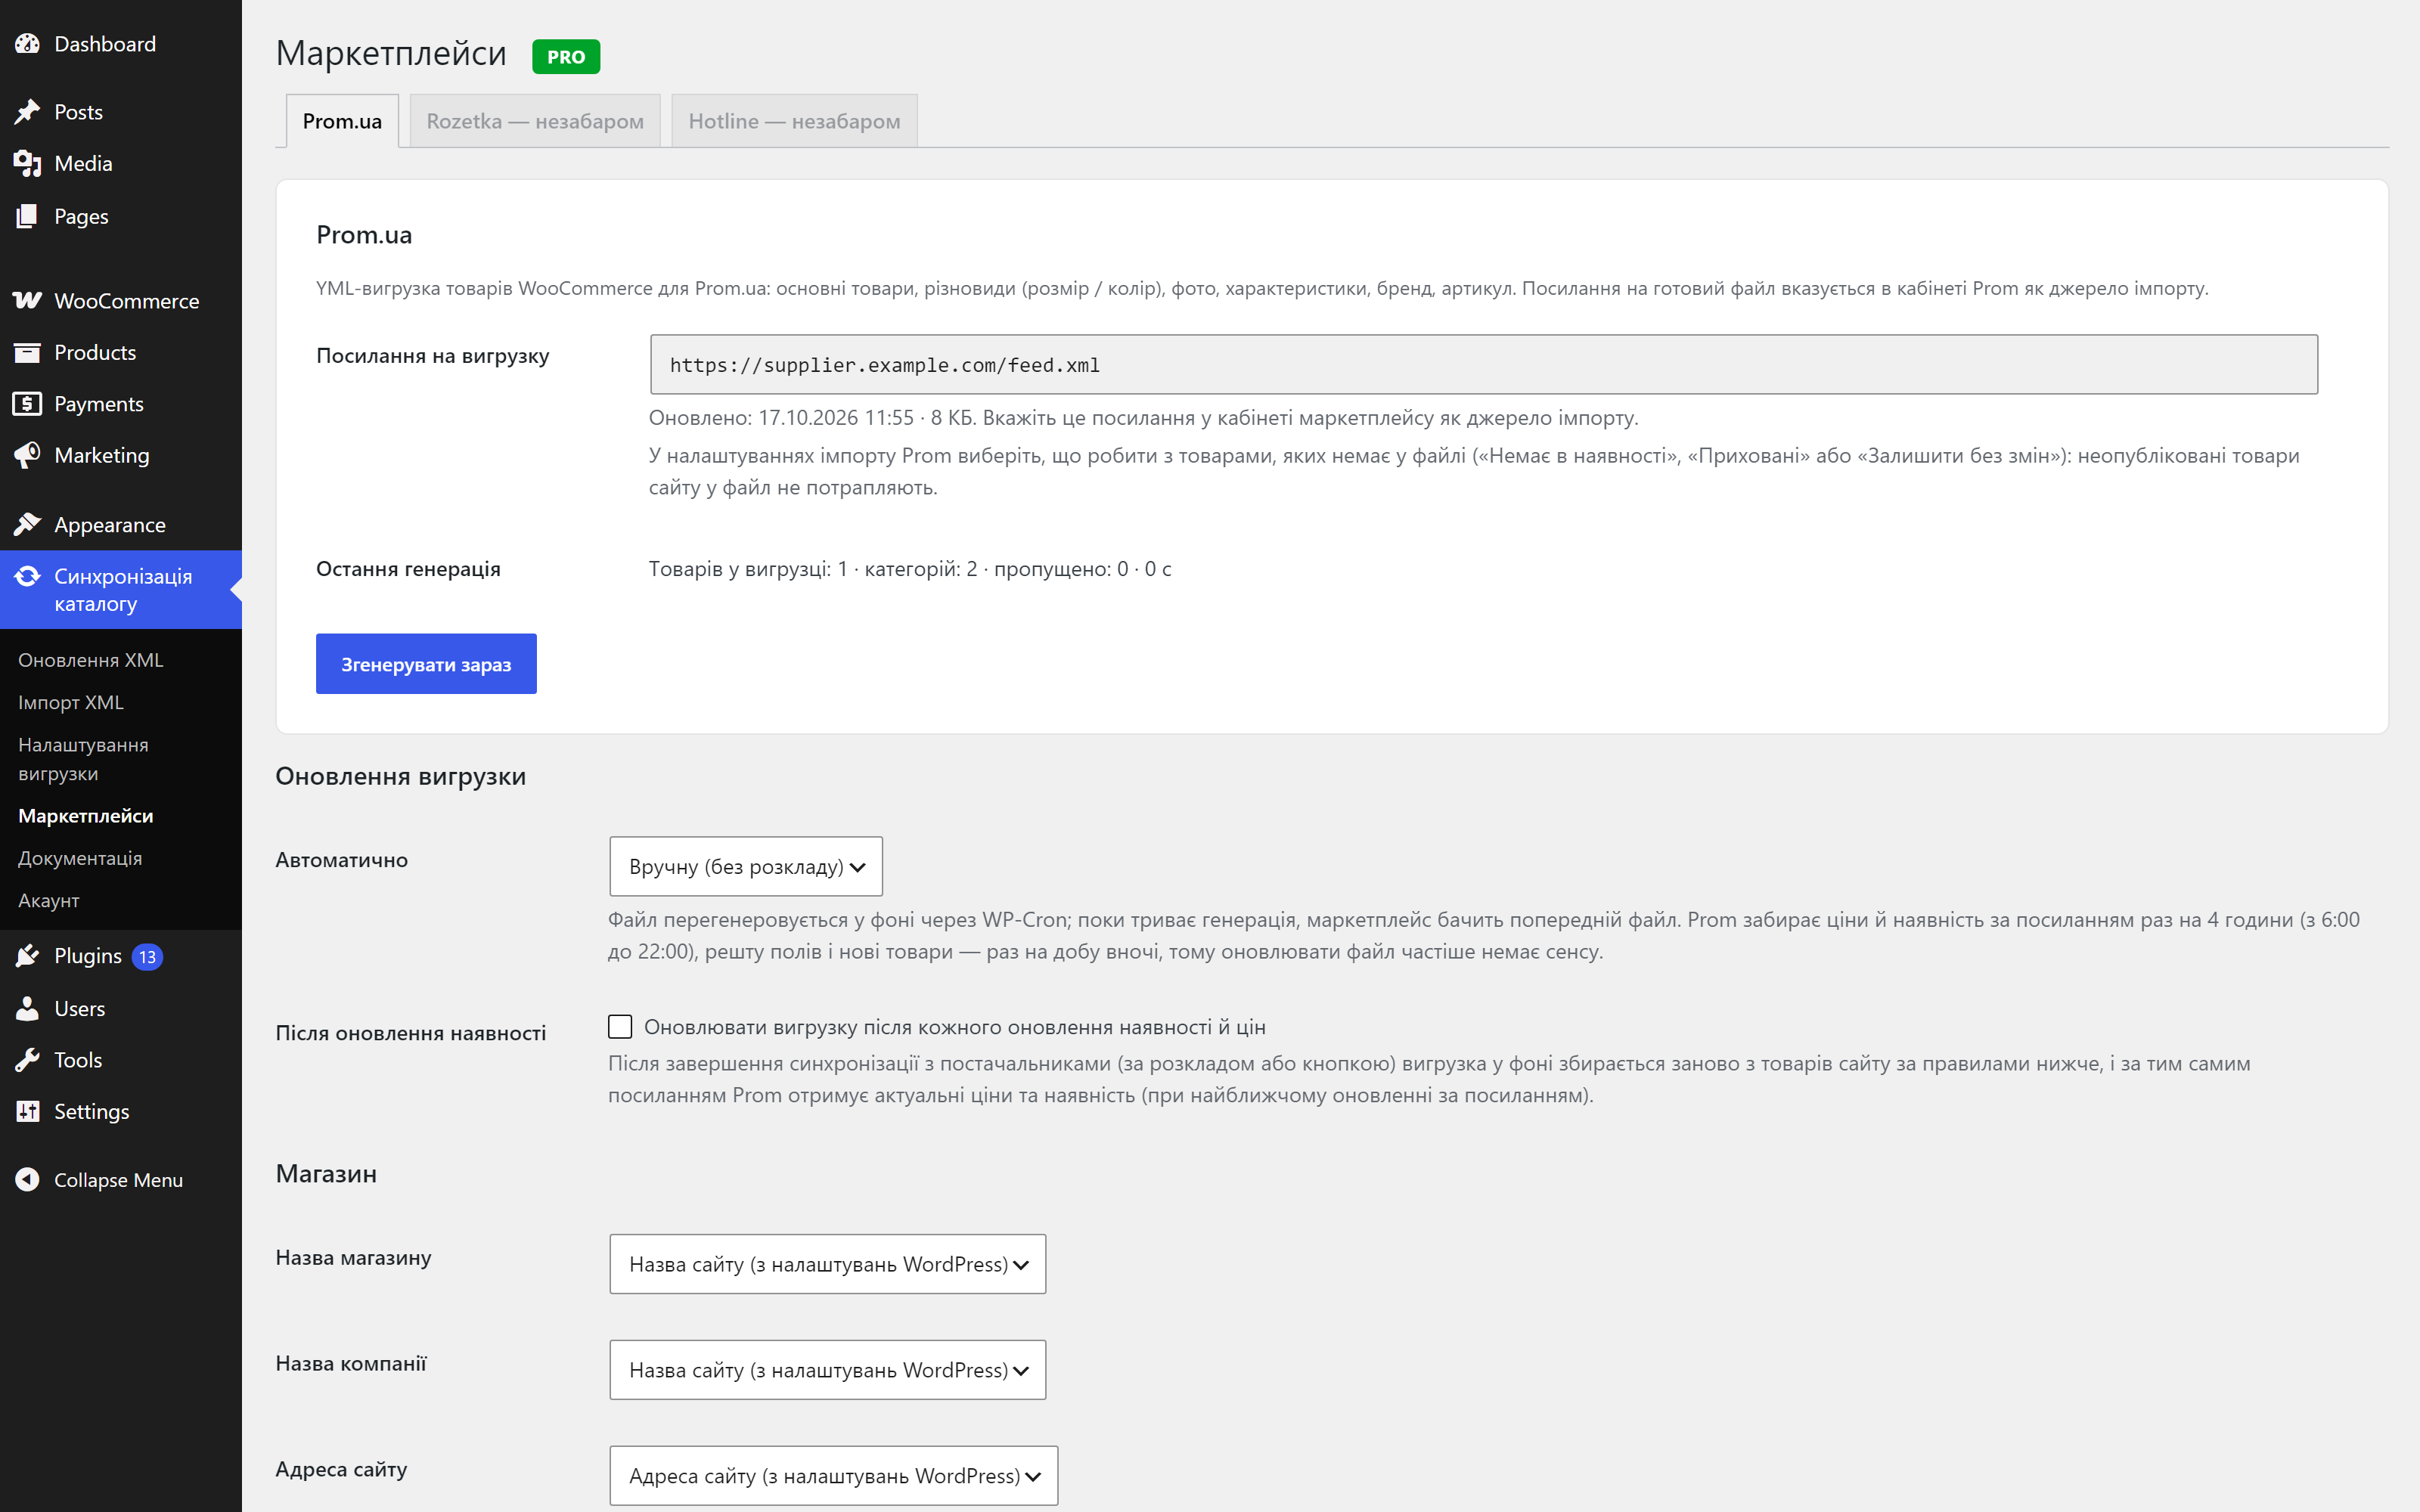Open the Імпорт XML submenu item
This screenshot has height=1512, width=2420.
[70, 702]
